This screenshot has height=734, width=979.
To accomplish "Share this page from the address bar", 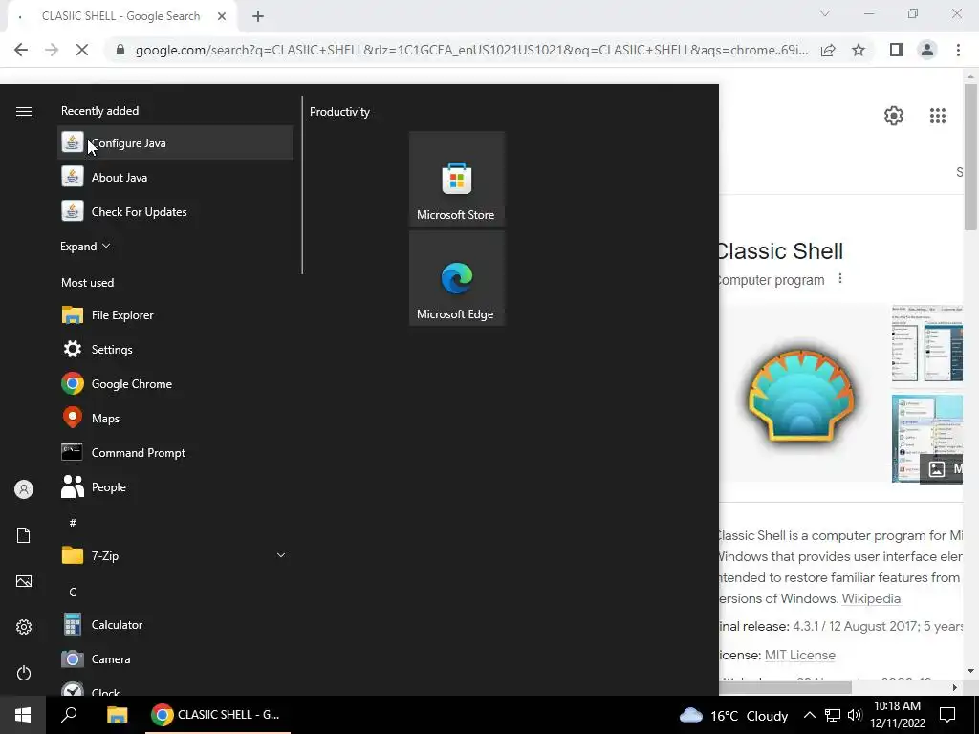I will (828, 50).
